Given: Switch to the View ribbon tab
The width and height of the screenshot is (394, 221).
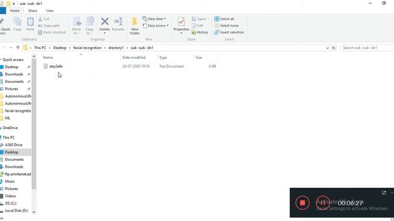Looking at the screenshot, I should click(x=50, y=11).
